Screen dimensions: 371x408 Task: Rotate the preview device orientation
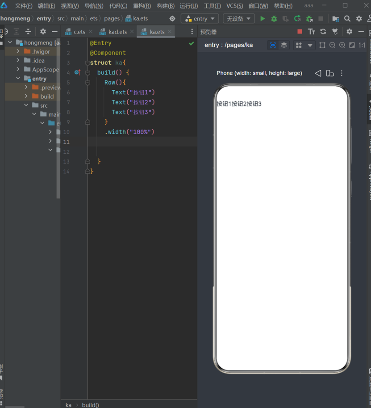coord(329,73)
